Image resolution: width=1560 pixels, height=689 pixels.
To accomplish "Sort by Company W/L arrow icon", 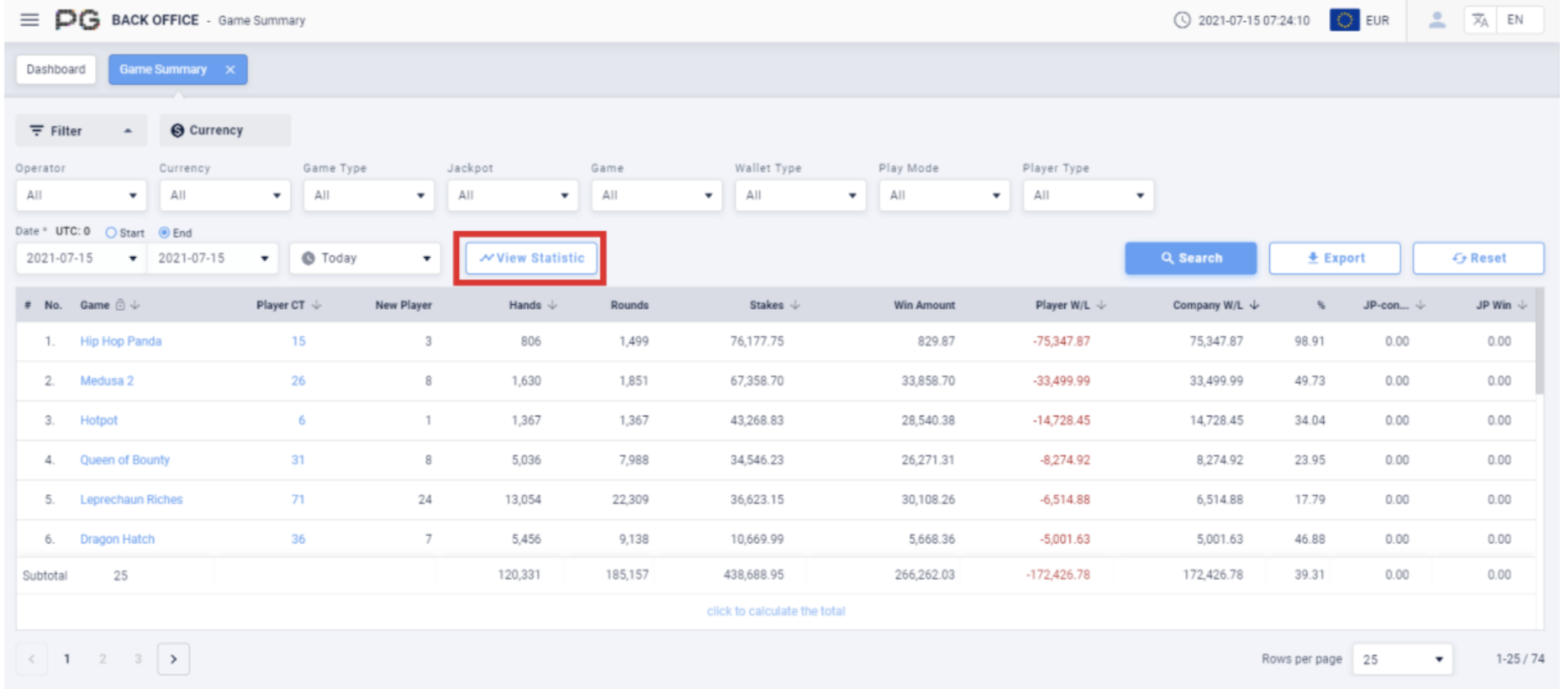I will [1254, 305].
